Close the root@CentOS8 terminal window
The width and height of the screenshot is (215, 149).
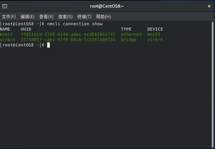click(209, 6)
